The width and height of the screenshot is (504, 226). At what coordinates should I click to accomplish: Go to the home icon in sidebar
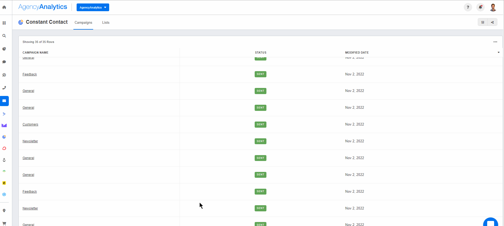tap(4, 7)
